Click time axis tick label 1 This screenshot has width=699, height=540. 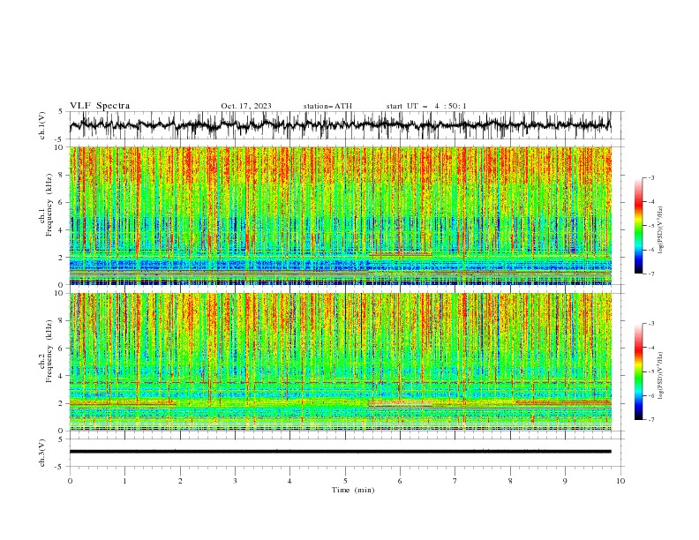pos(124,481)
